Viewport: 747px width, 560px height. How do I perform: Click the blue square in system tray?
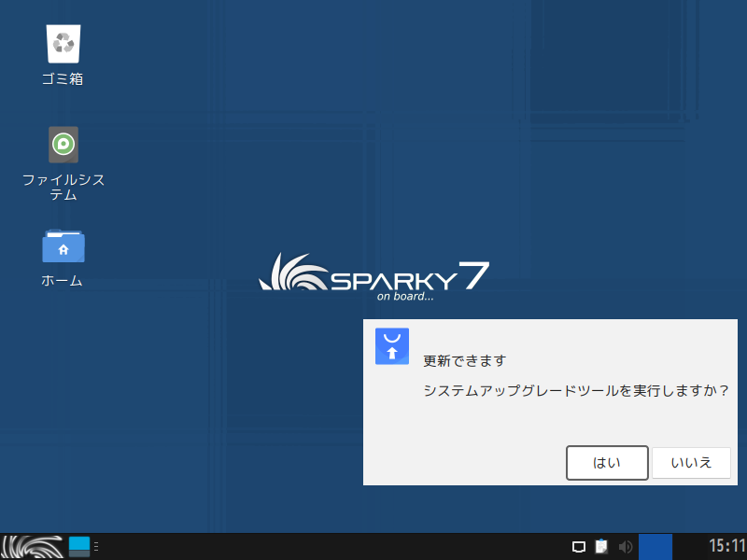[x=655, y=547]
